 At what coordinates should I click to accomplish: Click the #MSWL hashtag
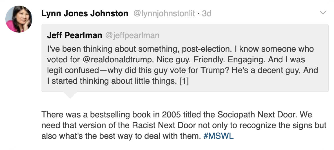click(x=218, y=136)
